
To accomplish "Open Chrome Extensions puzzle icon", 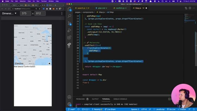I will pyautogui.click(x=57, y=9).
